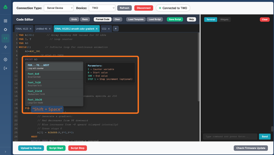Select the code editor icon in sidebar
274x155 pixels.
(x=5, y=38)
